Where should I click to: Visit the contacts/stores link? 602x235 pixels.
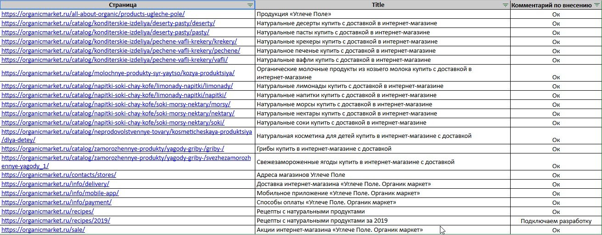[59, 175]
